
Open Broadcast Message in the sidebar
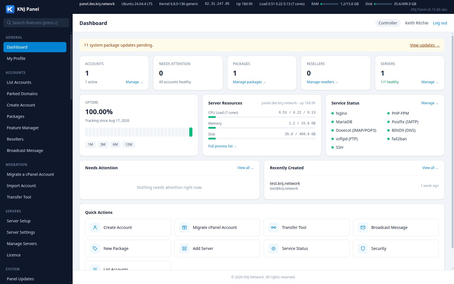(x=35, y=151)
